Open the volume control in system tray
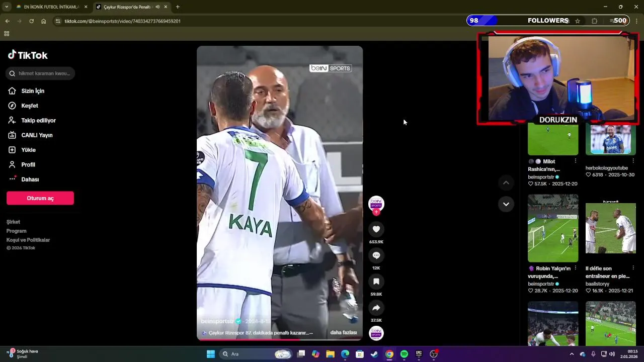 coord(612,354)
